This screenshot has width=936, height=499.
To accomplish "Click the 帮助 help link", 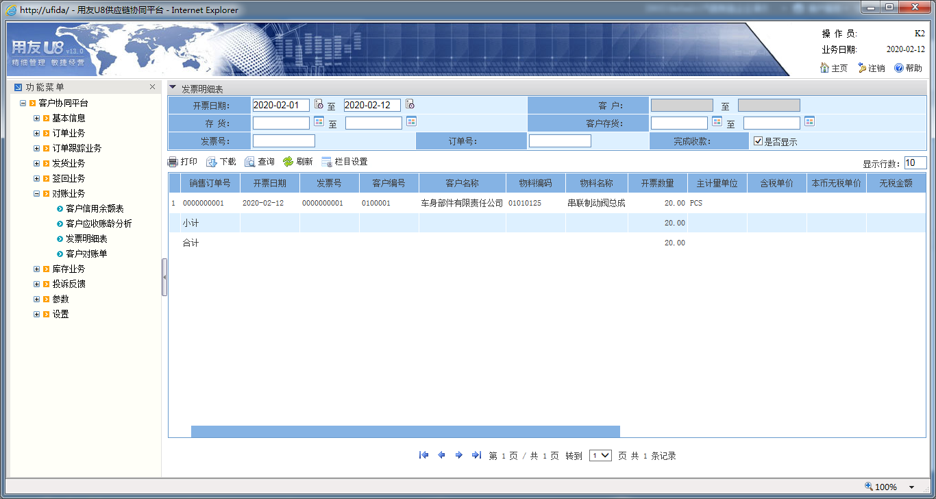I will point(908,68).
